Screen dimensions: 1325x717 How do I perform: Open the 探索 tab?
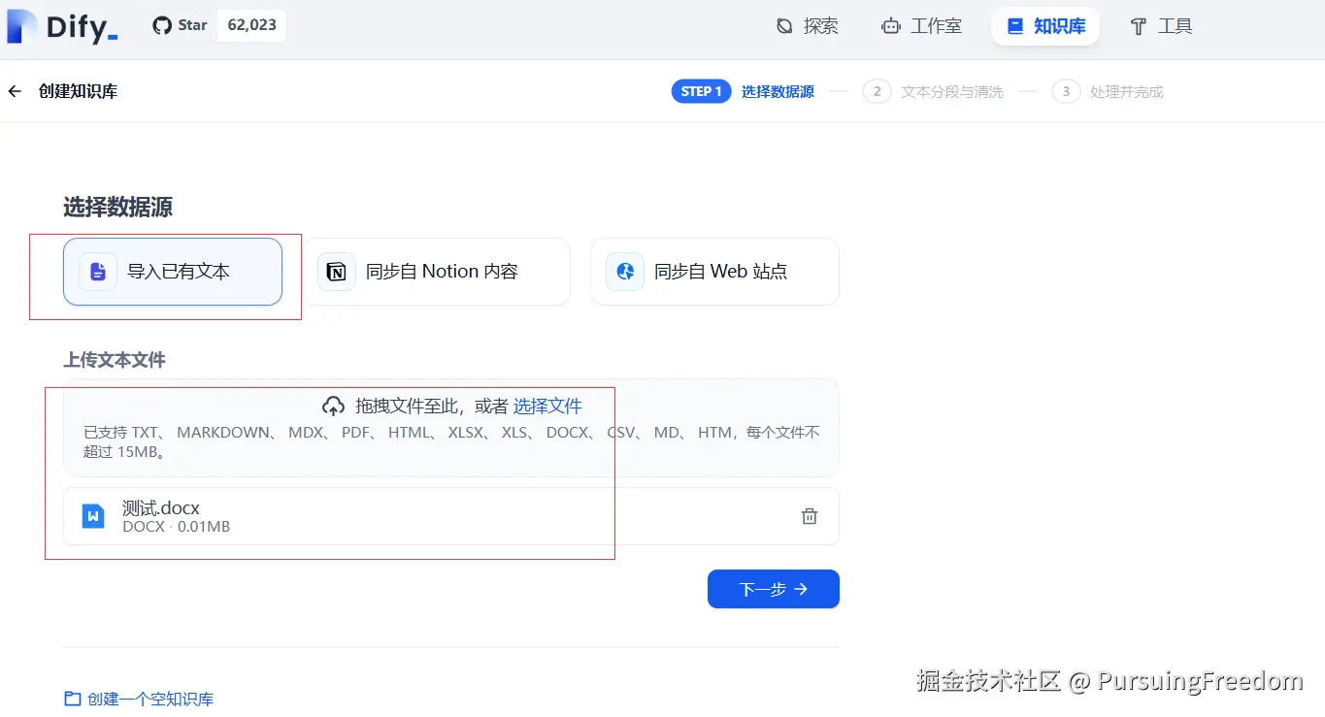(808, 26)
